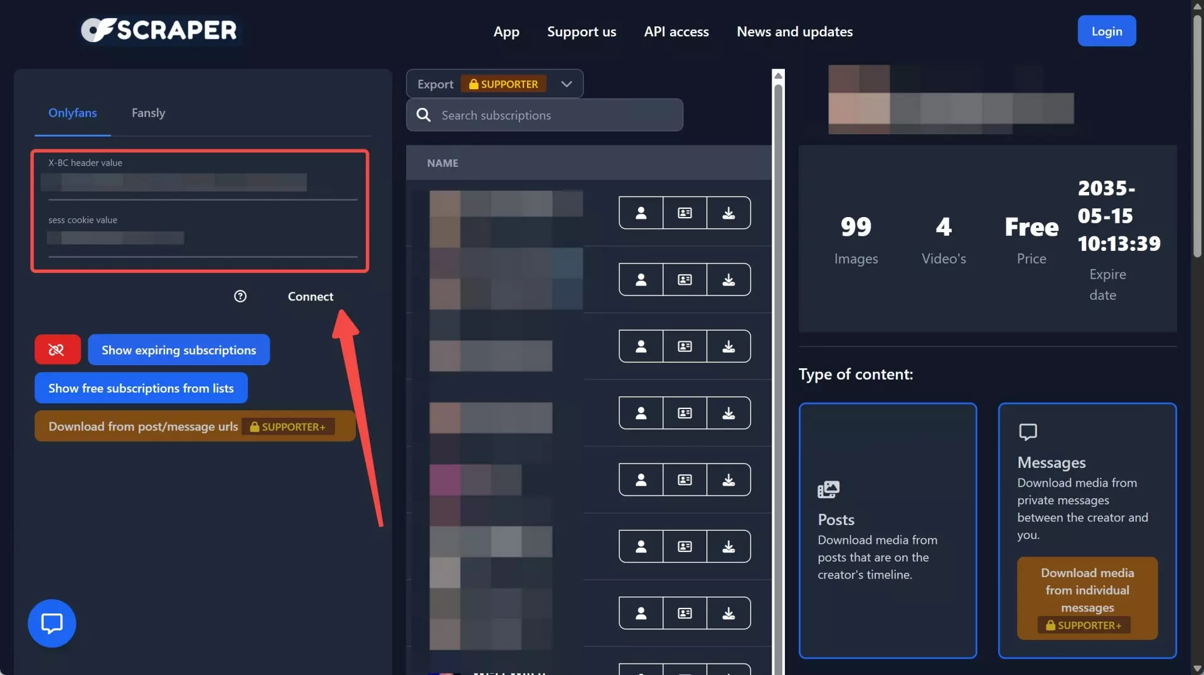This screenshot has height=675, width=1204.
Task: Click the download icon in the fourth subscription row
Action: (x=728, y=413)
